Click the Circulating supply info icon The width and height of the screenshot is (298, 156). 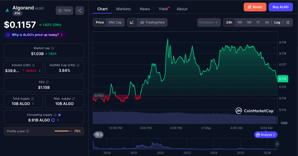tap(55, 115)
